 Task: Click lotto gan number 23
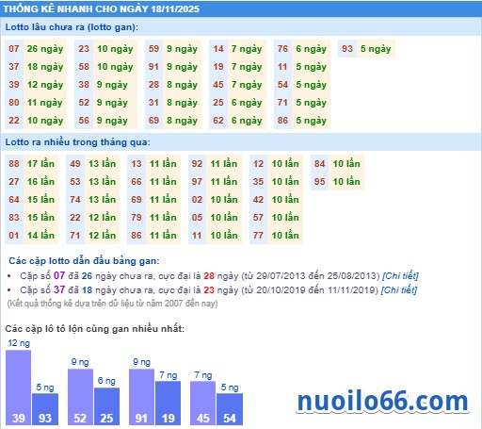coord(84,49)
